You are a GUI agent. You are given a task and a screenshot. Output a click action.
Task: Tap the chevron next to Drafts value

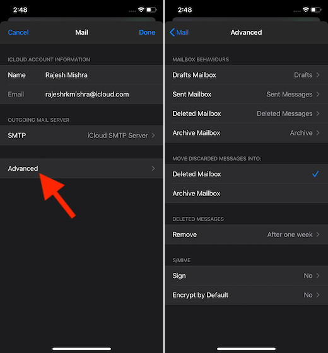(x=318, y=75)
